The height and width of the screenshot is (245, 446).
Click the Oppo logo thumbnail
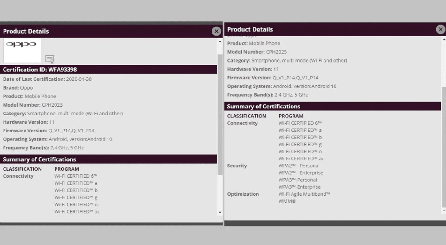pyautogui.click(x=22, y=50)
